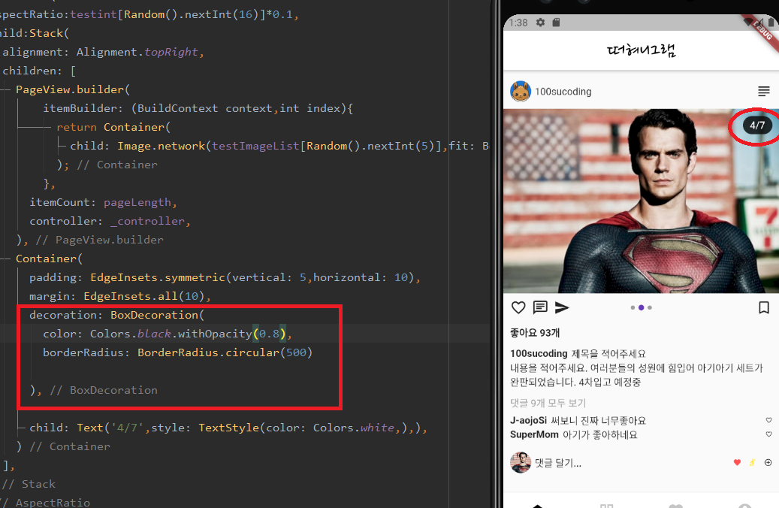Tap the SD card icon in status bar
The width and height of the screenshot is (779, 508).
click(556, 23)
